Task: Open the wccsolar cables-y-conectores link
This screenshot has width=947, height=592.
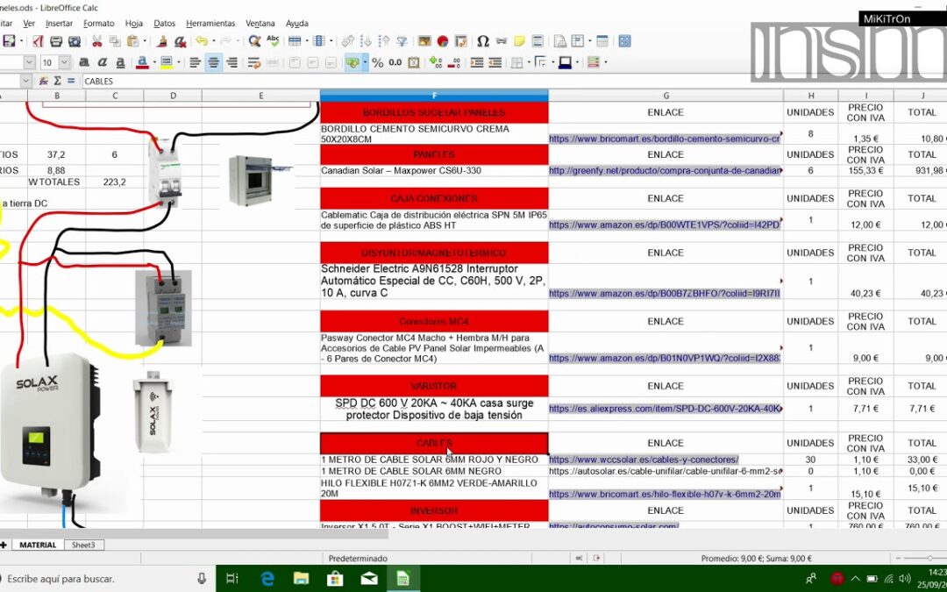Action: [x=644, y=460]
